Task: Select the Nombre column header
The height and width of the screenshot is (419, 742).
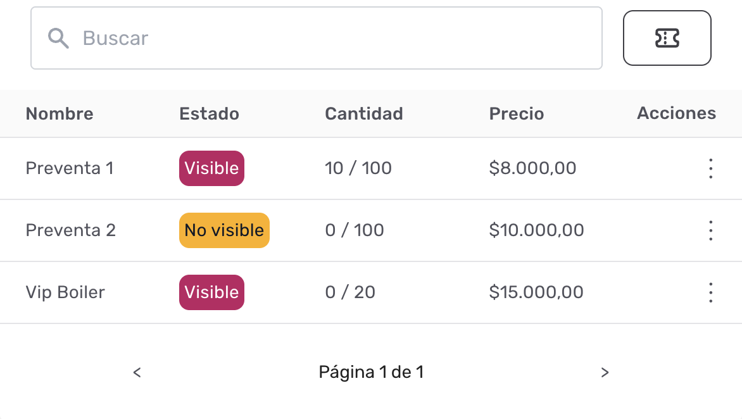Action: (60, 114)
